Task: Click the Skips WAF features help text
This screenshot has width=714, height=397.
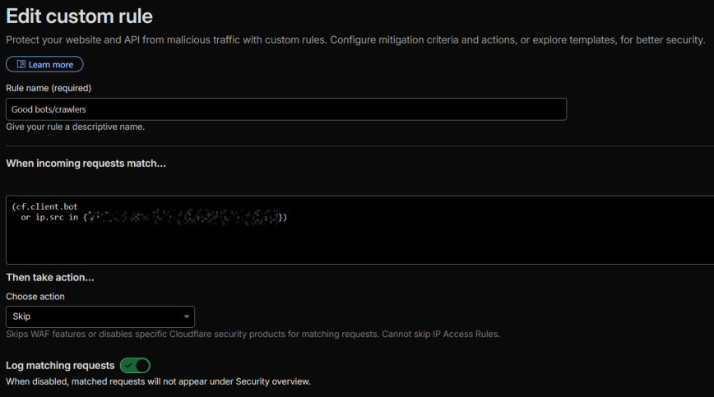Action: coord(253,334)
